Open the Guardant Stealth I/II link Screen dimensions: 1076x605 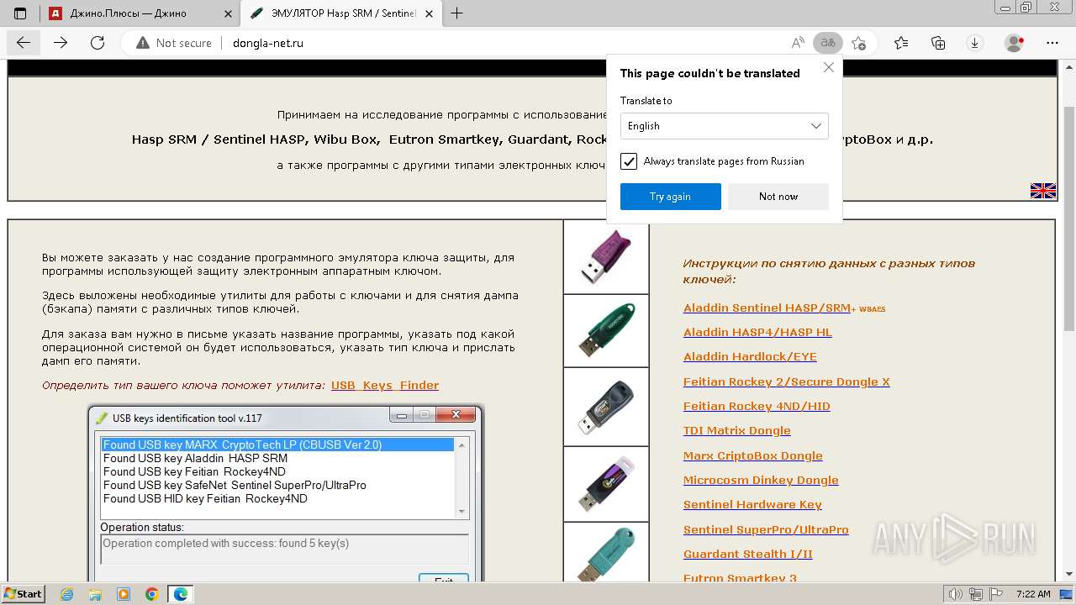(x=748, y=555)
